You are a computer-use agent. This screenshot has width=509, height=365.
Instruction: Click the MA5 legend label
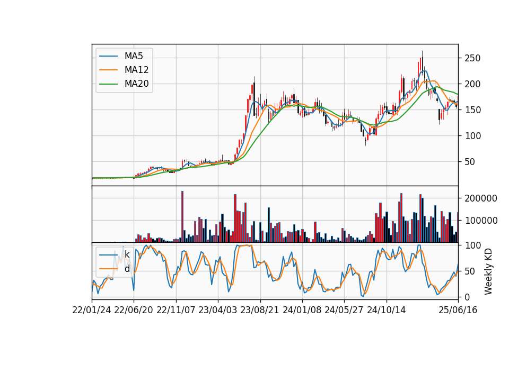click(x=134, y=56)
